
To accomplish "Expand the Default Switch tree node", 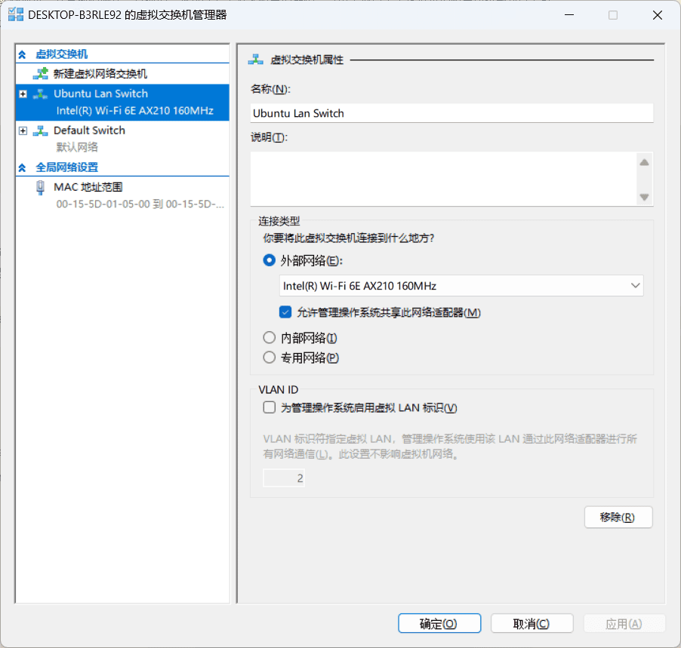I will [x=23, y=130].
